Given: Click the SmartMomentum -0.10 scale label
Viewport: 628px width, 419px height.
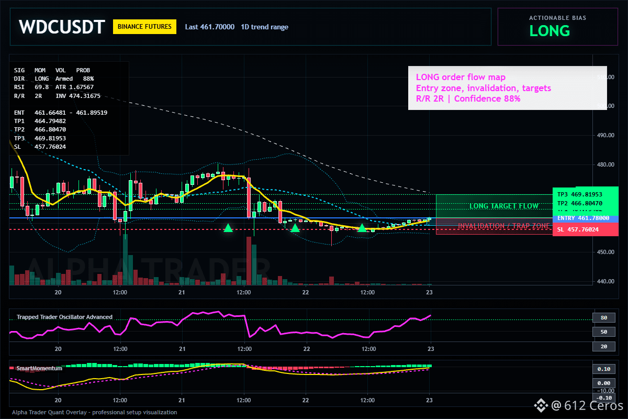Looking at the screenshot, I should click(x=603, y=398).
